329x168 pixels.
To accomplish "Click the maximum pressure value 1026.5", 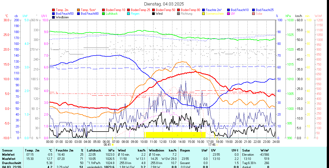I will pos(109,159).
